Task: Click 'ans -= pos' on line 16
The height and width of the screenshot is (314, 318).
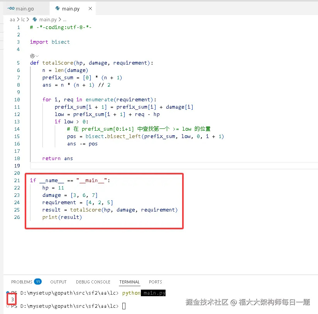Action: point(82,144)
